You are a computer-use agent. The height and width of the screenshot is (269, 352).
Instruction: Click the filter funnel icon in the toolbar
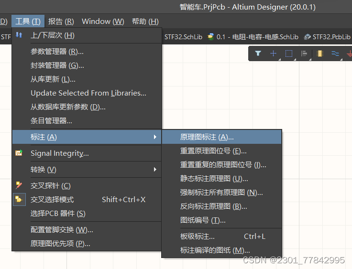(x=258, y=54)
